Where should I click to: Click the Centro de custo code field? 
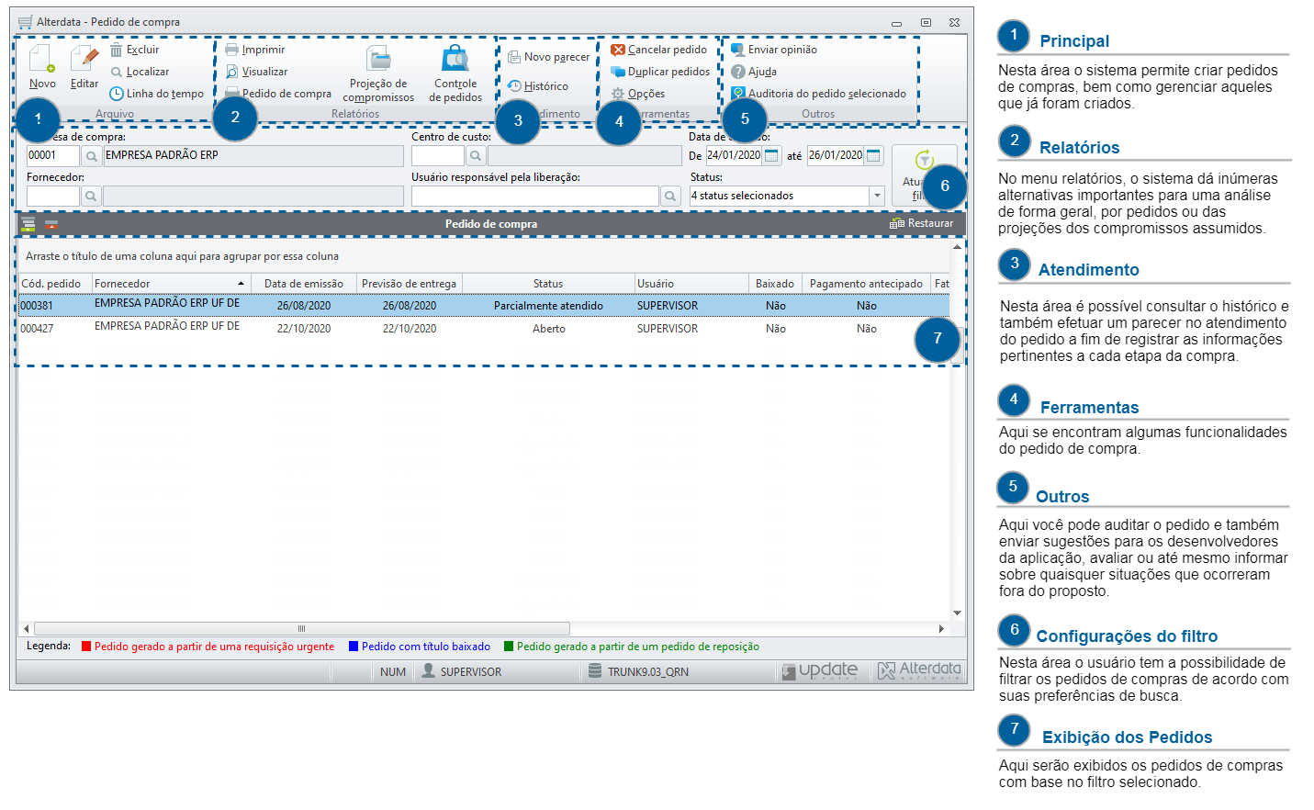[438, 156]
